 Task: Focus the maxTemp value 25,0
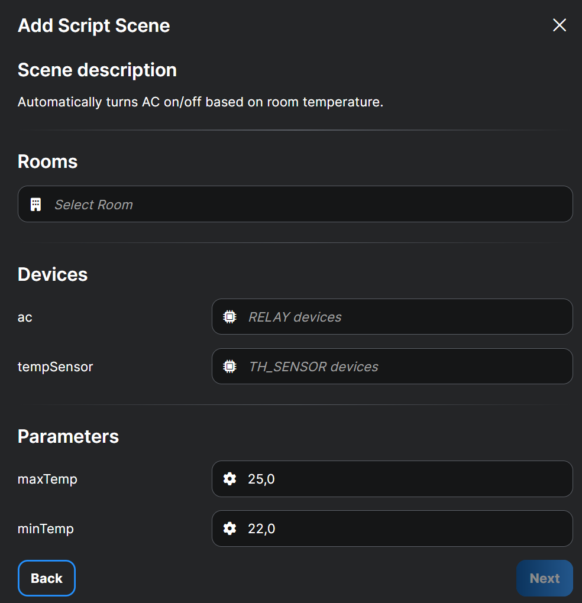(402, 479)
